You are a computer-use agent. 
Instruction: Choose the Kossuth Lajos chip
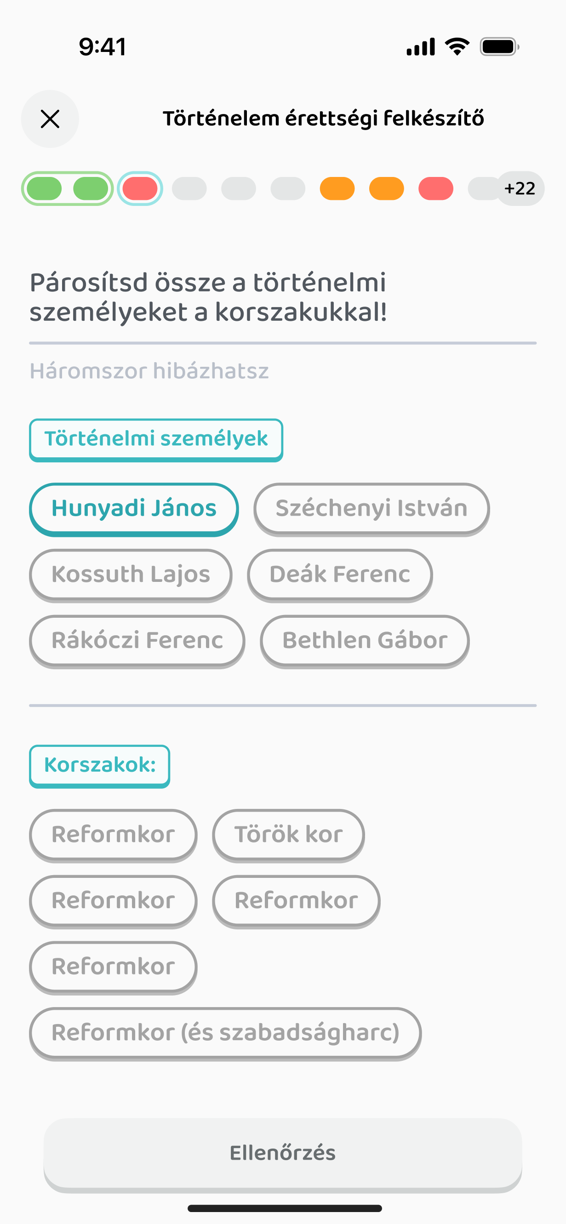(x=130, y=575)
